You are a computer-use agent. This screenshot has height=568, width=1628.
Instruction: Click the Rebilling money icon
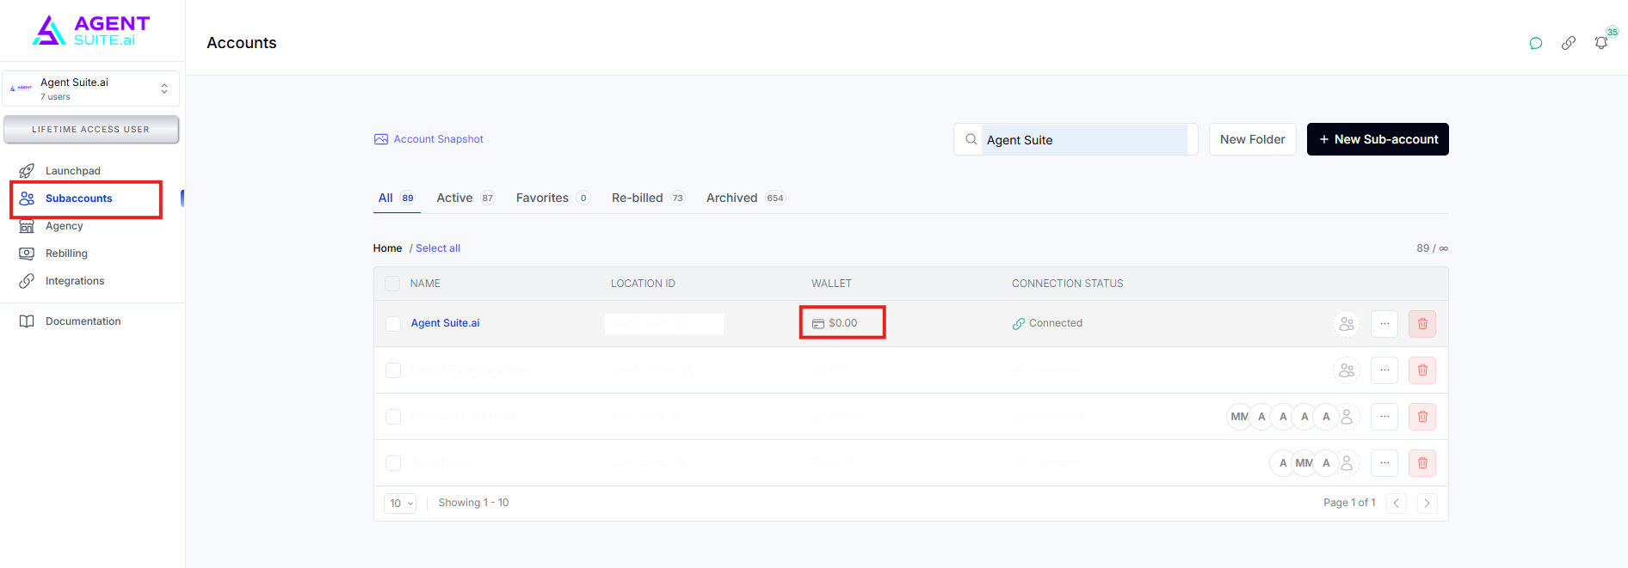(x=27, y=253)
